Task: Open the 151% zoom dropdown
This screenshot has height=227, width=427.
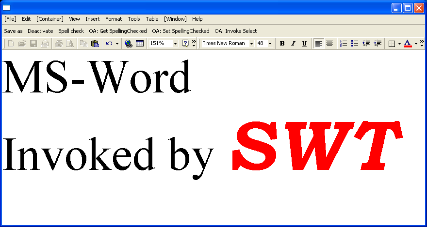Action: coord(175,44)
